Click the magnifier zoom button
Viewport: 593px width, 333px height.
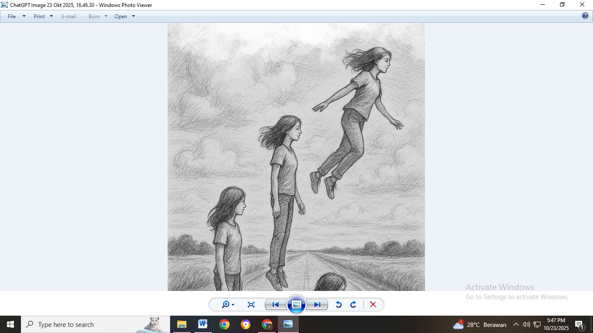click(228, 304)
